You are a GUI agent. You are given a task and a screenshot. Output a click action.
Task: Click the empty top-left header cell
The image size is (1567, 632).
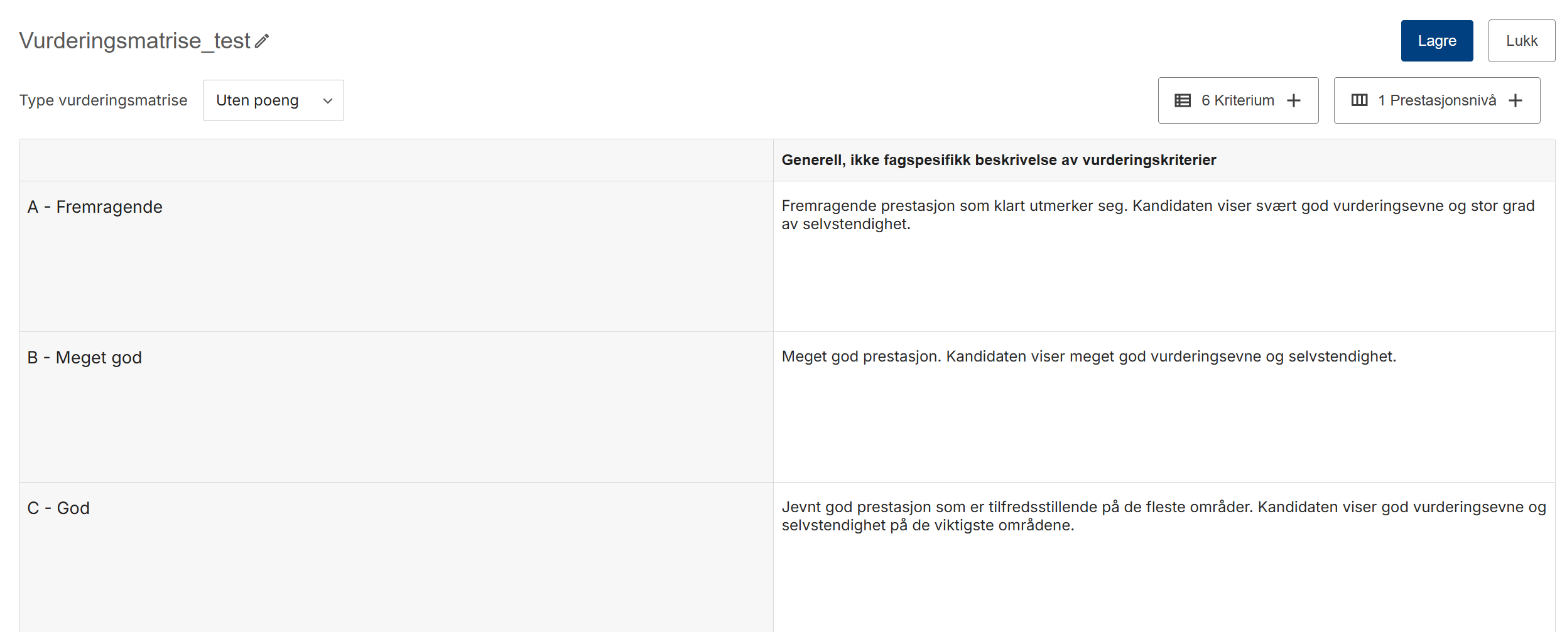(396, 160)
